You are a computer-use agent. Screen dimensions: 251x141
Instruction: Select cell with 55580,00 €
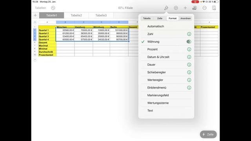[65, 30]
